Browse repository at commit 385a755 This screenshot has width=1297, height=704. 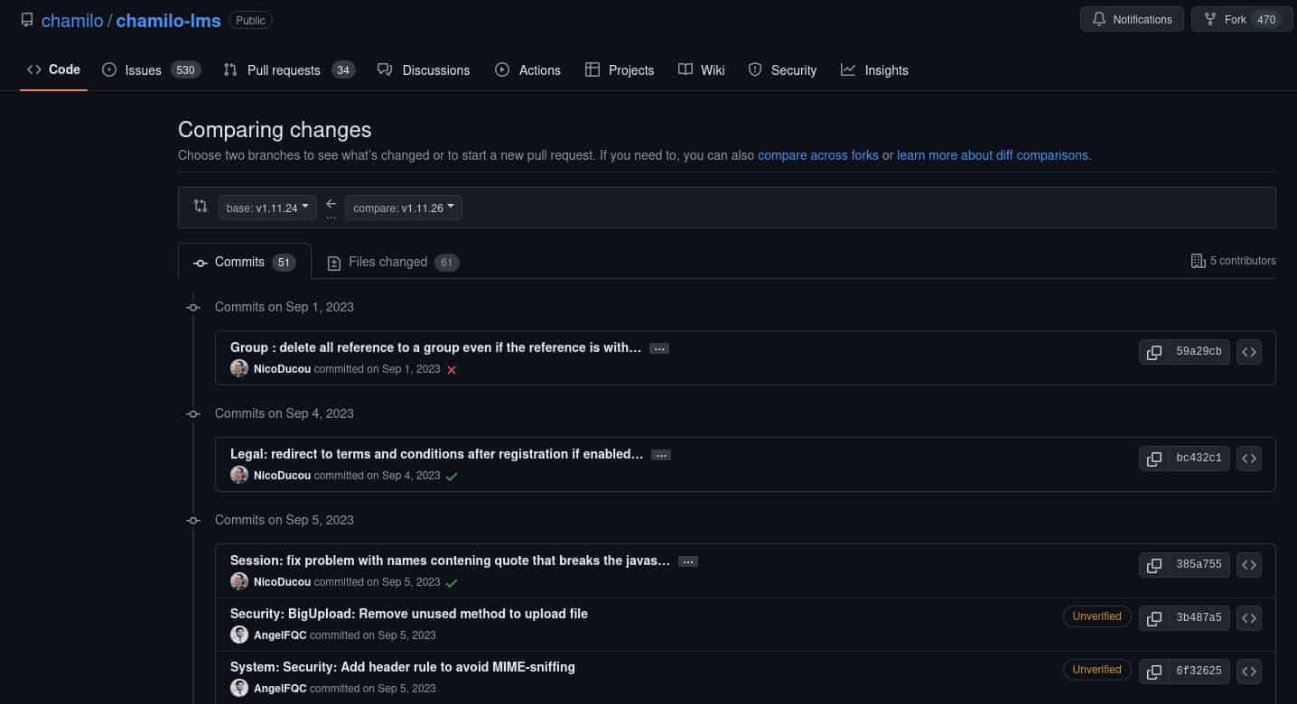tap(1249, 565)
